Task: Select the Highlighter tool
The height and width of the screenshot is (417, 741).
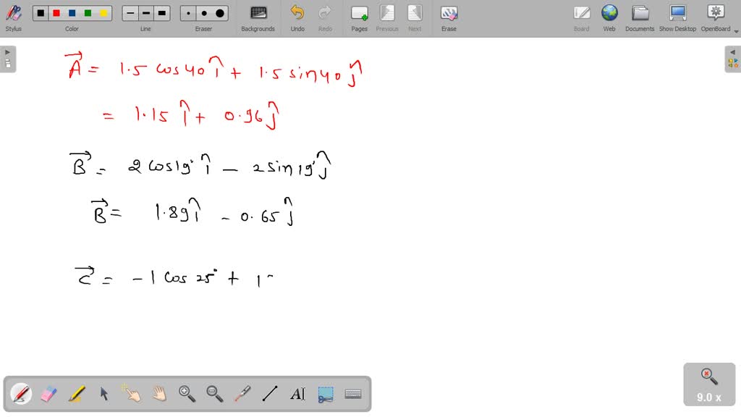Action: pos(77,393)
